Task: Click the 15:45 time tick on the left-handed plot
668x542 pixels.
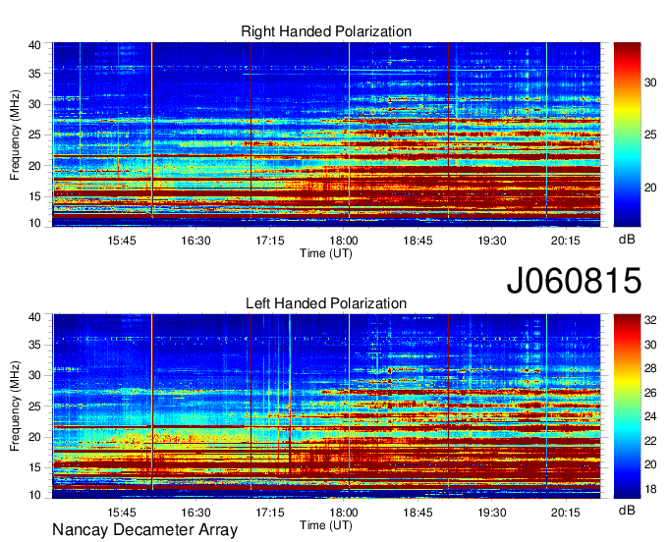Action: [x=122, y=513]
